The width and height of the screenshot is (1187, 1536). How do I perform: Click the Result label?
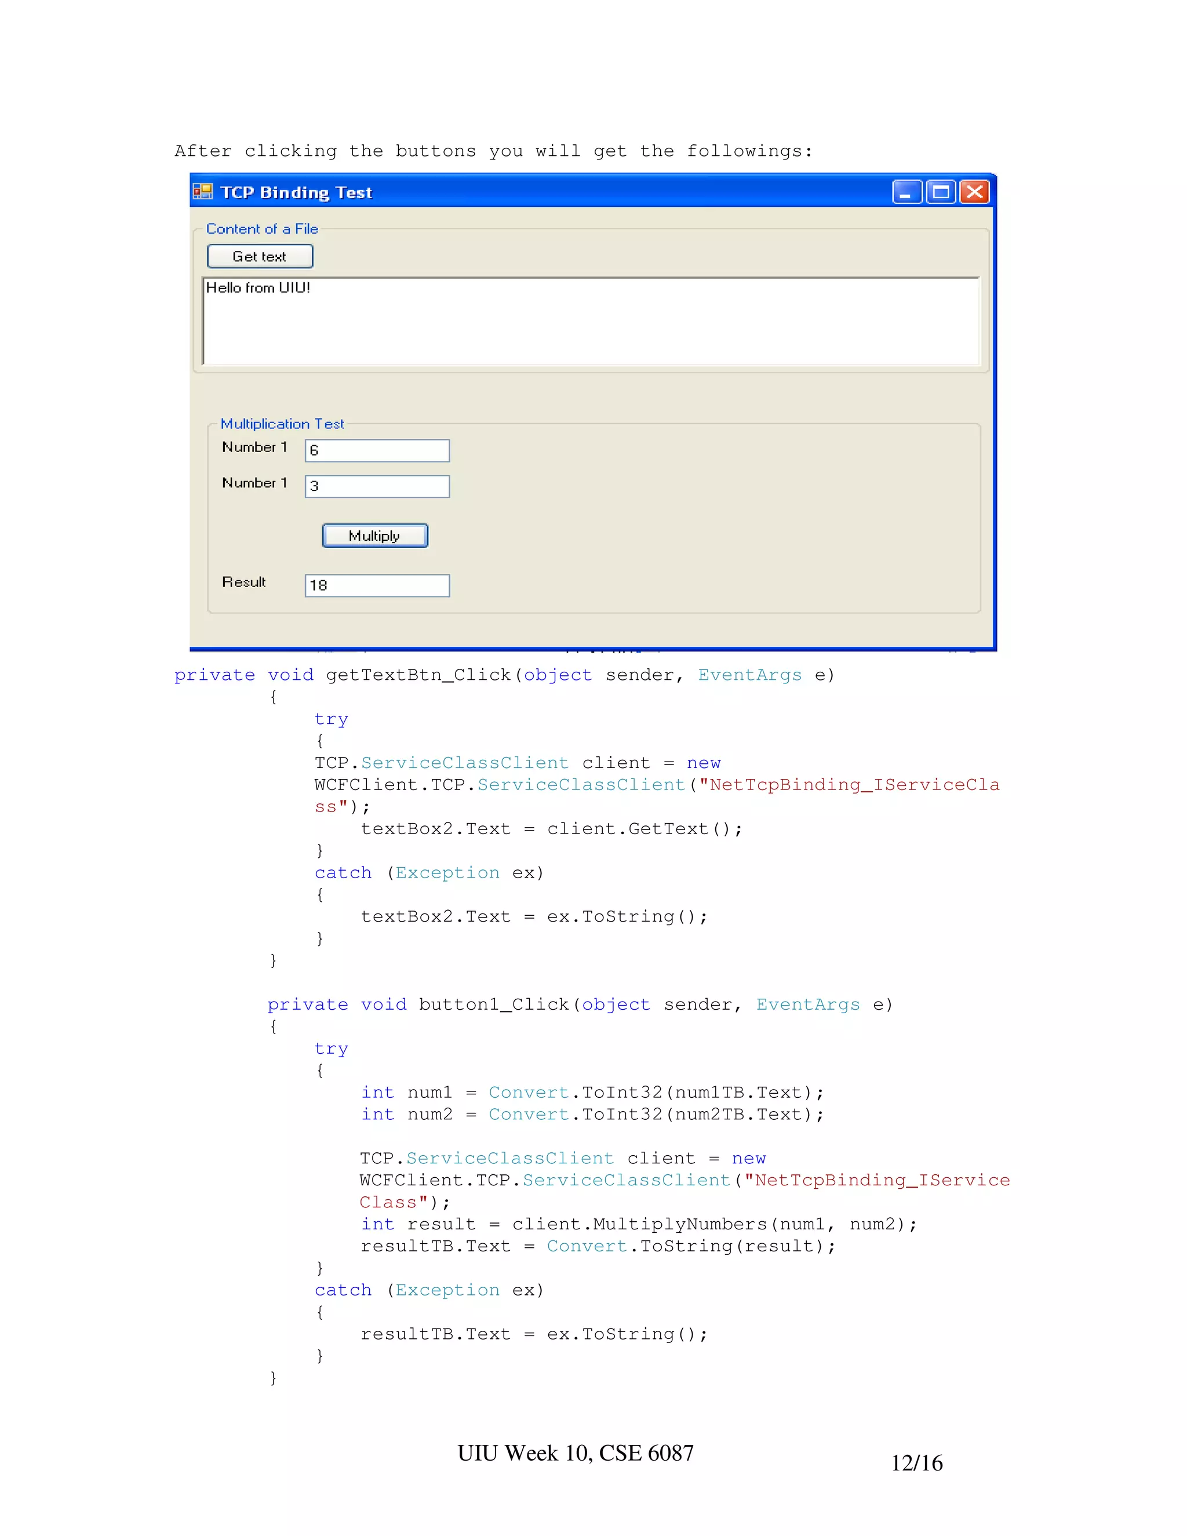243,583
